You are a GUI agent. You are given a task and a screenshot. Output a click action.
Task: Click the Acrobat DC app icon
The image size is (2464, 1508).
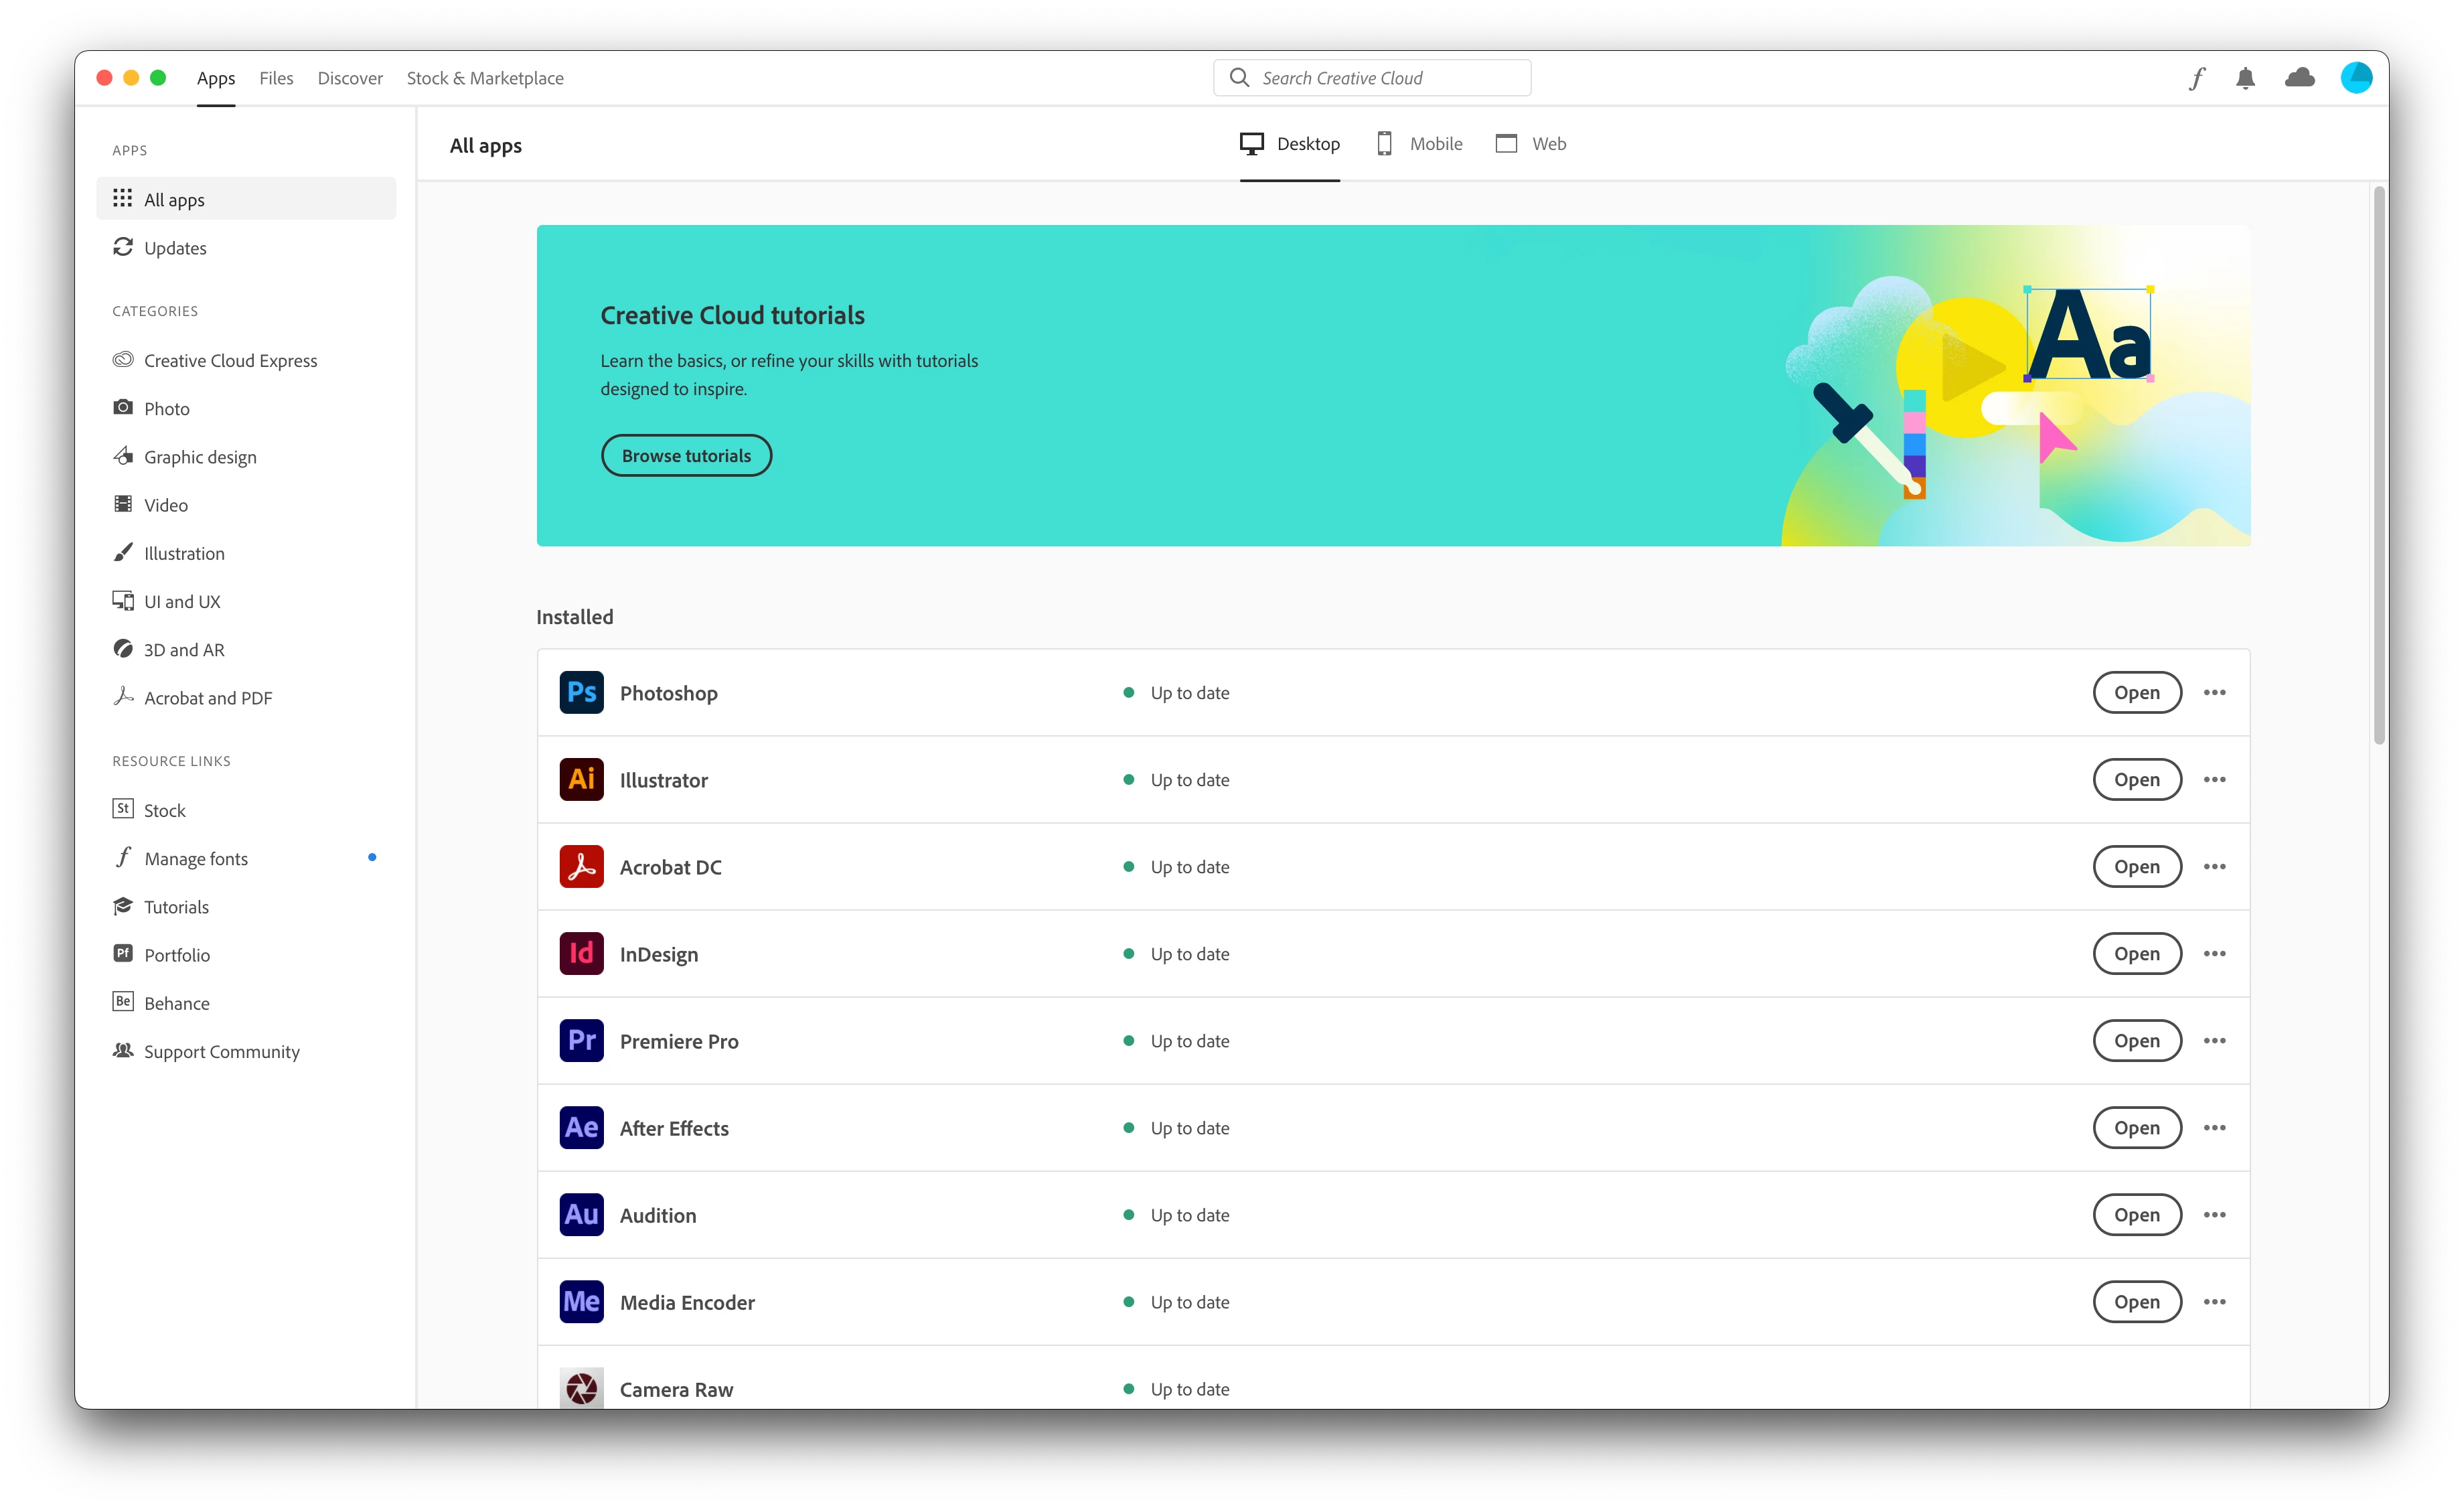coord(581,866)
